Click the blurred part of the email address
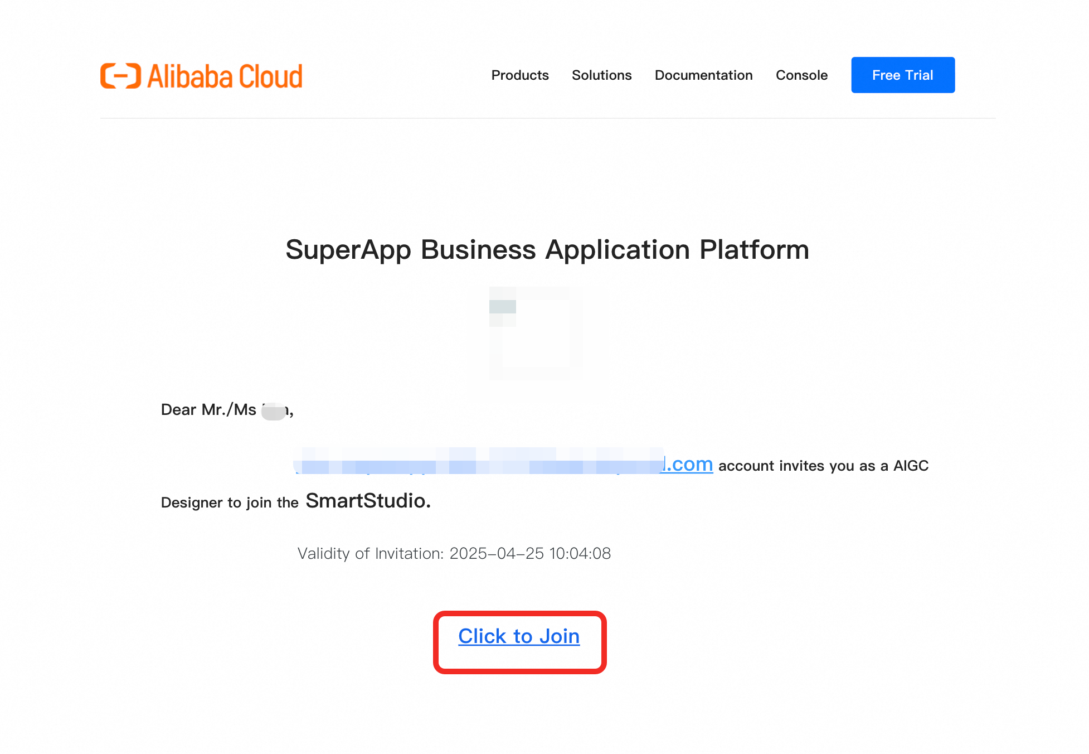1089x754 pixels. (x=479, y=462)
